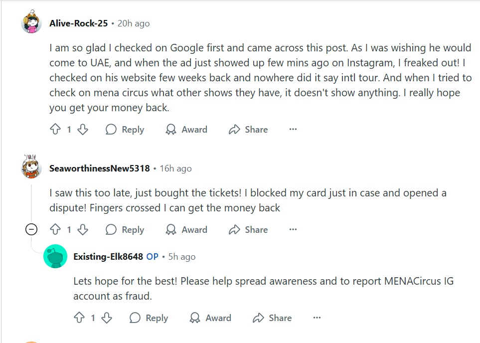Collapse SeaworthinessNew5318's comment thread

point(31,230)
